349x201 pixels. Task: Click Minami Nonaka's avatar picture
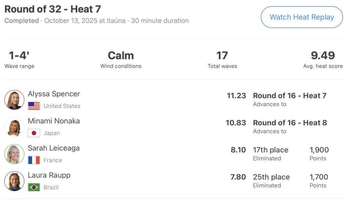[x=14, y=127]
